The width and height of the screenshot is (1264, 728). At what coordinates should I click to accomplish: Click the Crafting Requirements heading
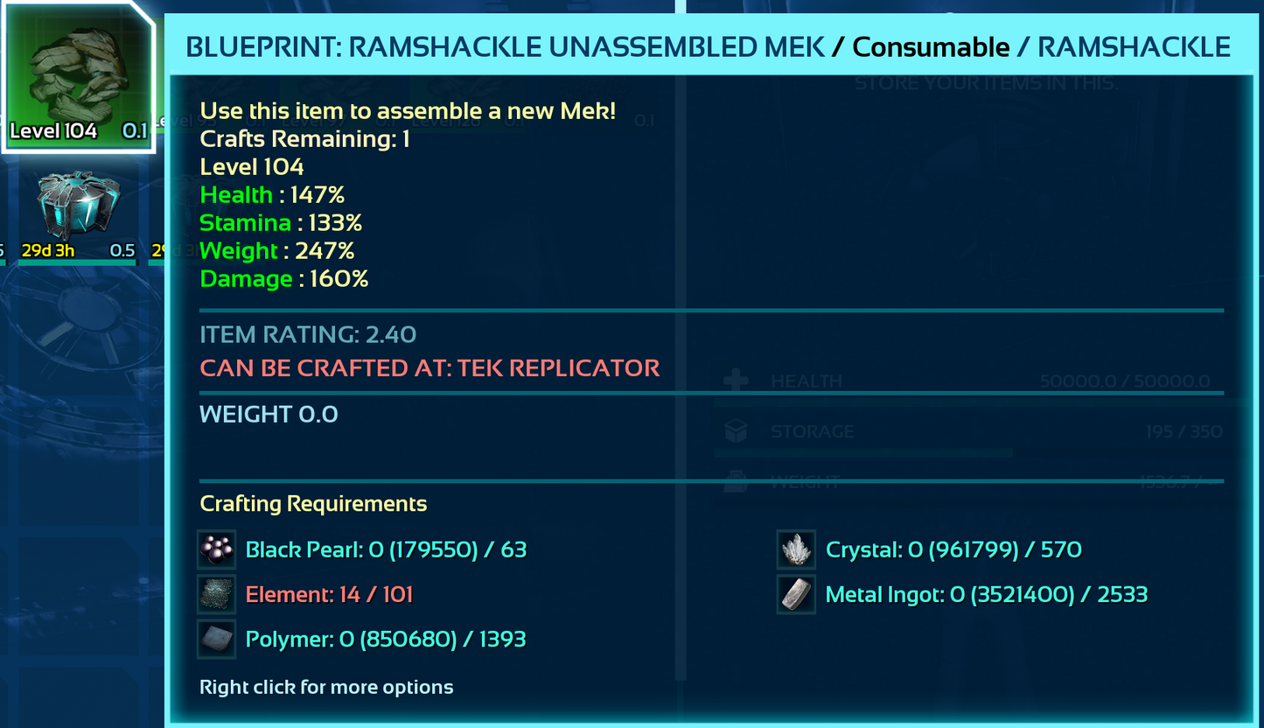pyautogui.click(x=313, y=503)
